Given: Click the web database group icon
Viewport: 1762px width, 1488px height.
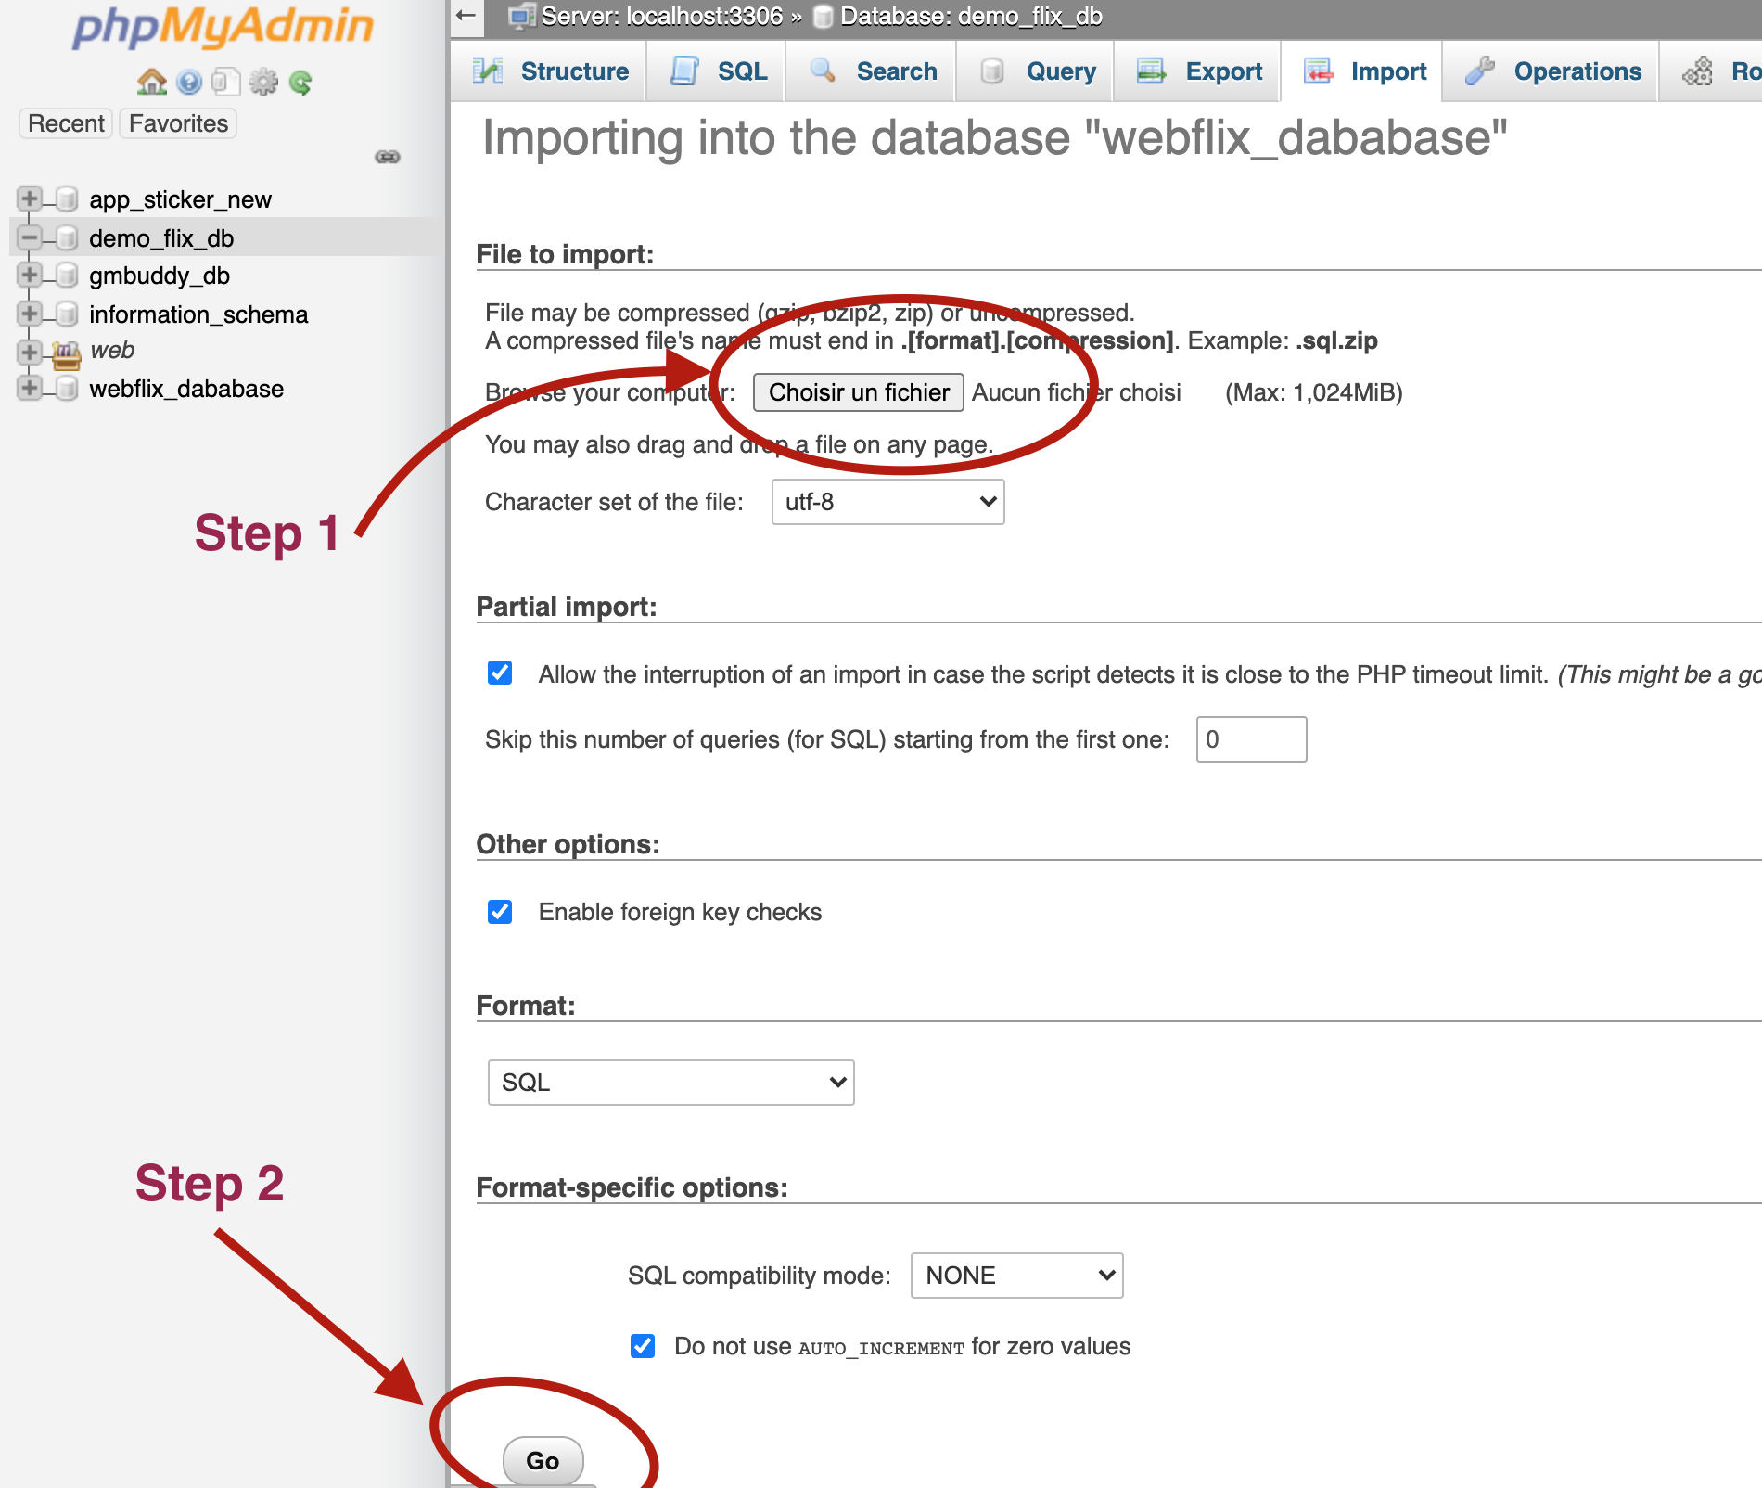Looking at the screenshot, I should coord(66,353).
